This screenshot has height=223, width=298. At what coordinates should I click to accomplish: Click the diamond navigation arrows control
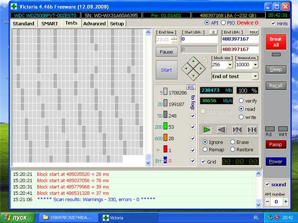click(191, 66)
